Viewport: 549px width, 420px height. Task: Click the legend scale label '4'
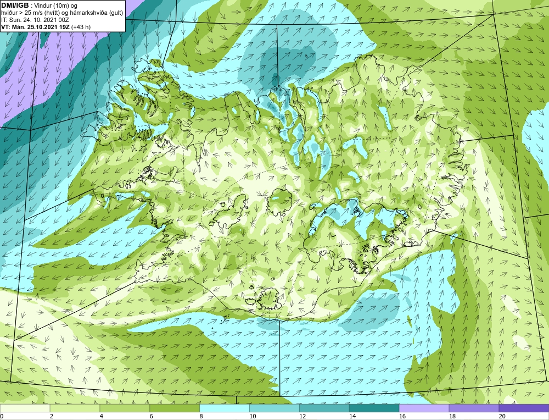(x=102, y=416)
